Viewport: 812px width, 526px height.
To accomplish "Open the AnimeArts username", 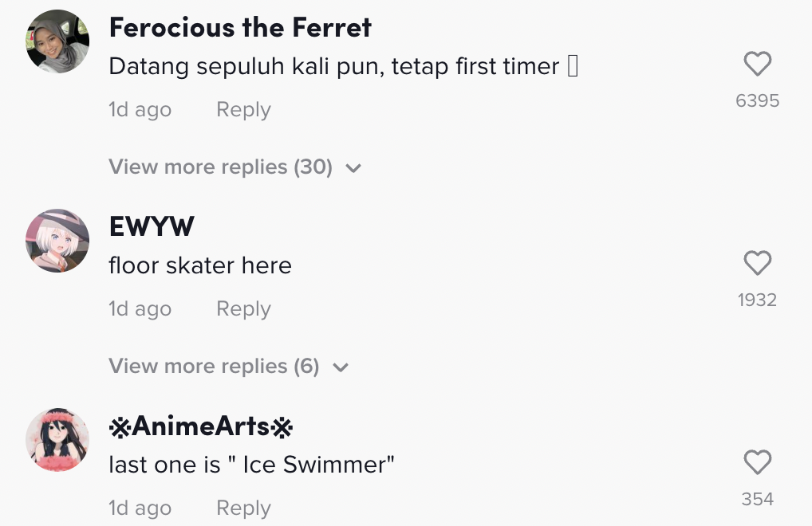I will tap(201, 427).
